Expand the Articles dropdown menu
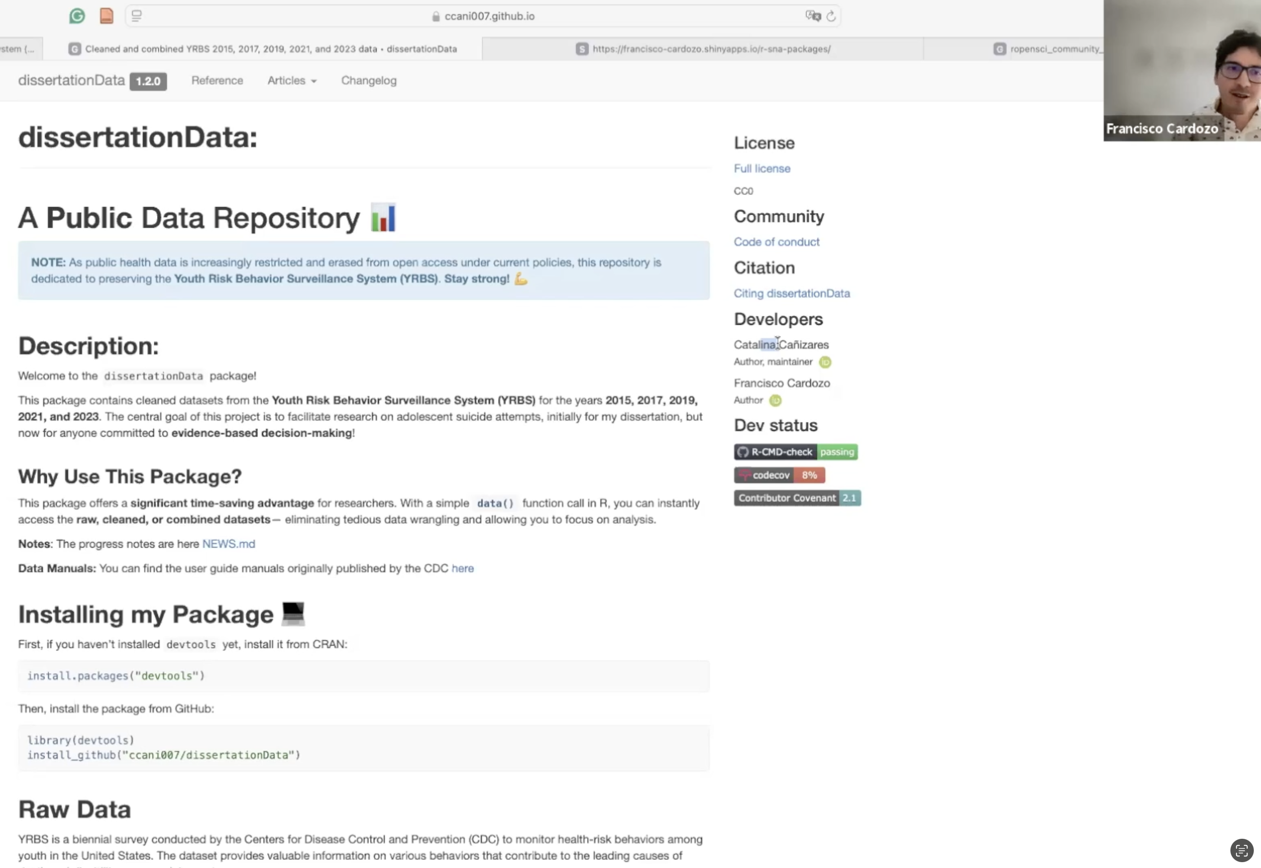This screenshot has width=1261, height=868. pyautogui.click(x=292, y=81)
